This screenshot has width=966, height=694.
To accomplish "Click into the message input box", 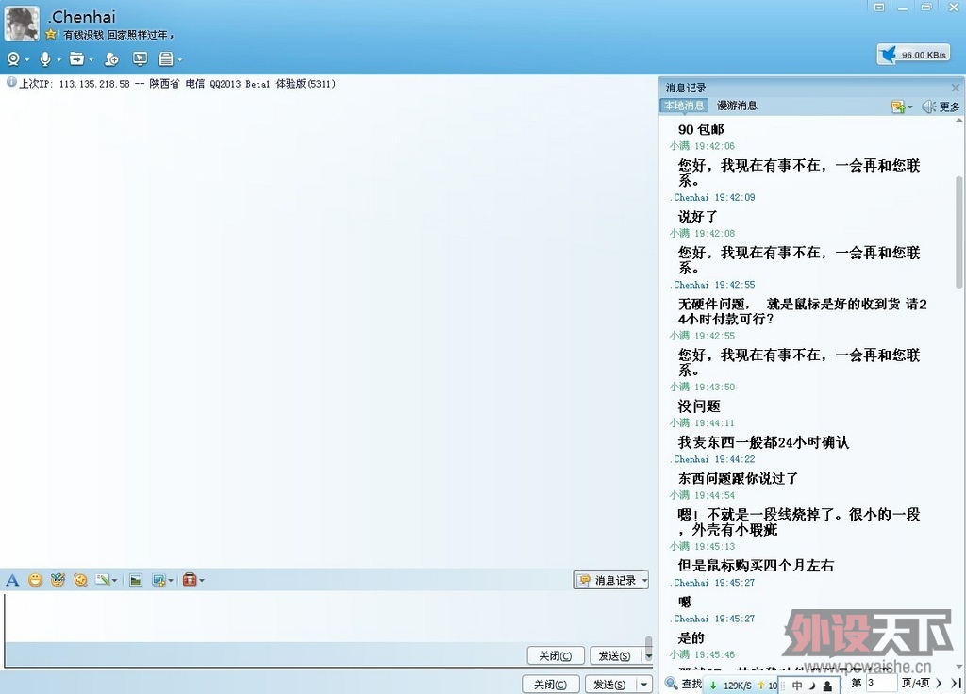I will tap(324, 617).
